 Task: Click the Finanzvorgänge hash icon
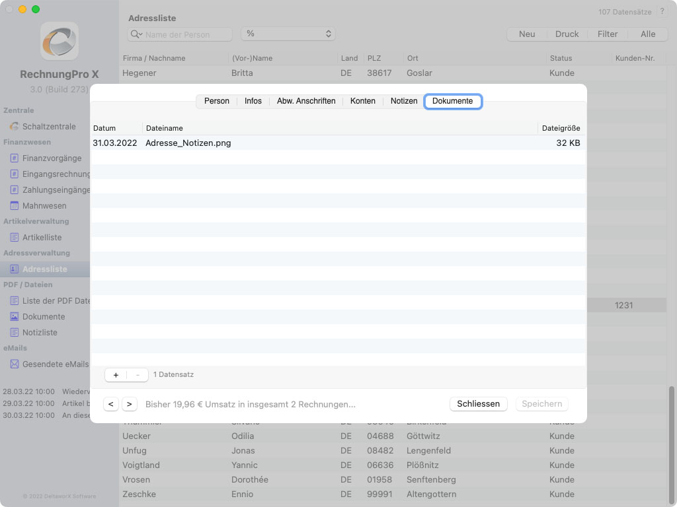pos(14,158)
